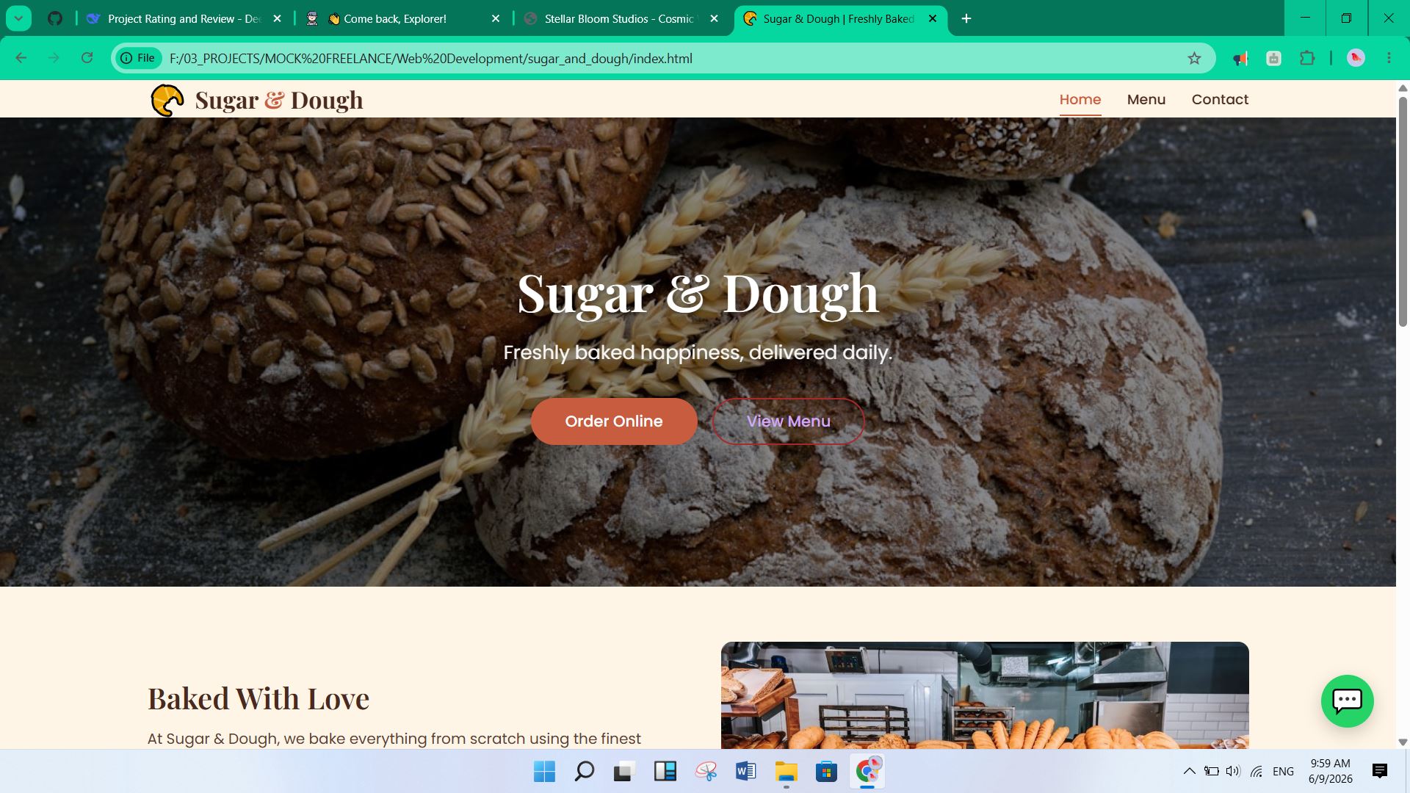This screenshot has height=793, width=1410.
Task: Open the notification center icon
Action: tap(1379, 771)
